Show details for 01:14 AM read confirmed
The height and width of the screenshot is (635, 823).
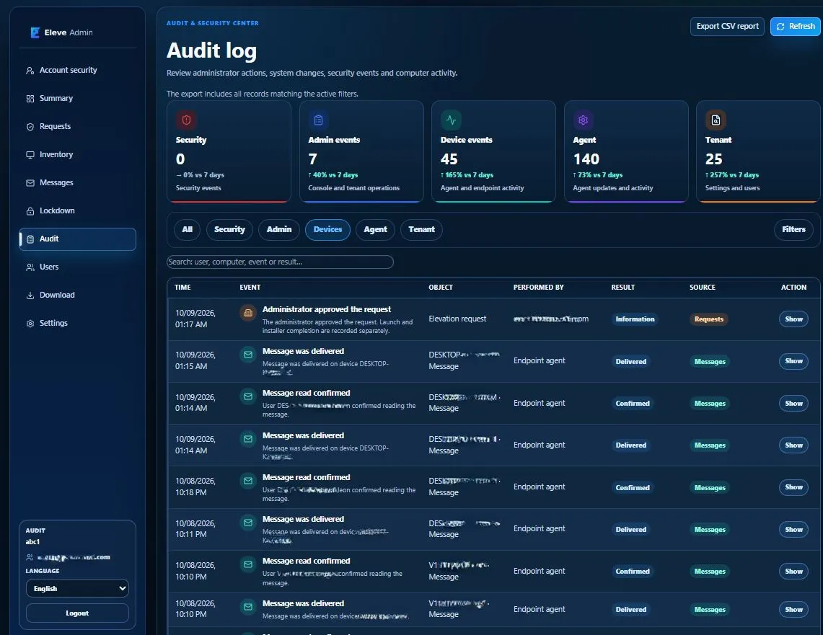tap(793, 403)
